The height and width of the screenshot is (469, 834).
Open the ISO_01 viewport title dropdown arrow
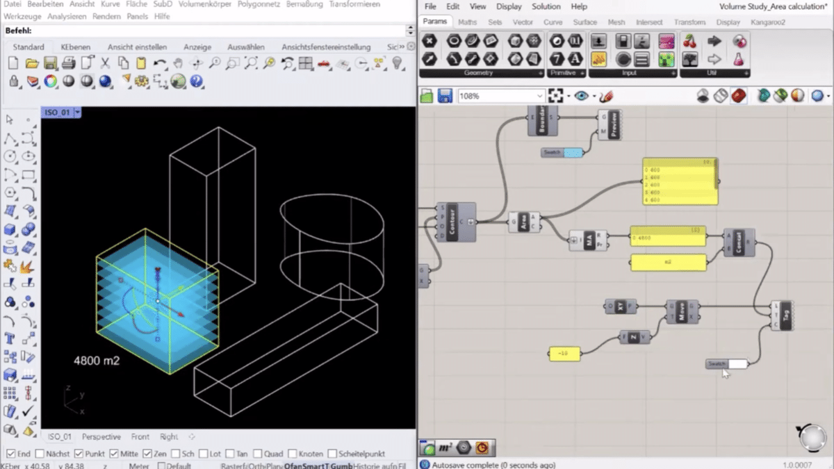pos(77,112)
